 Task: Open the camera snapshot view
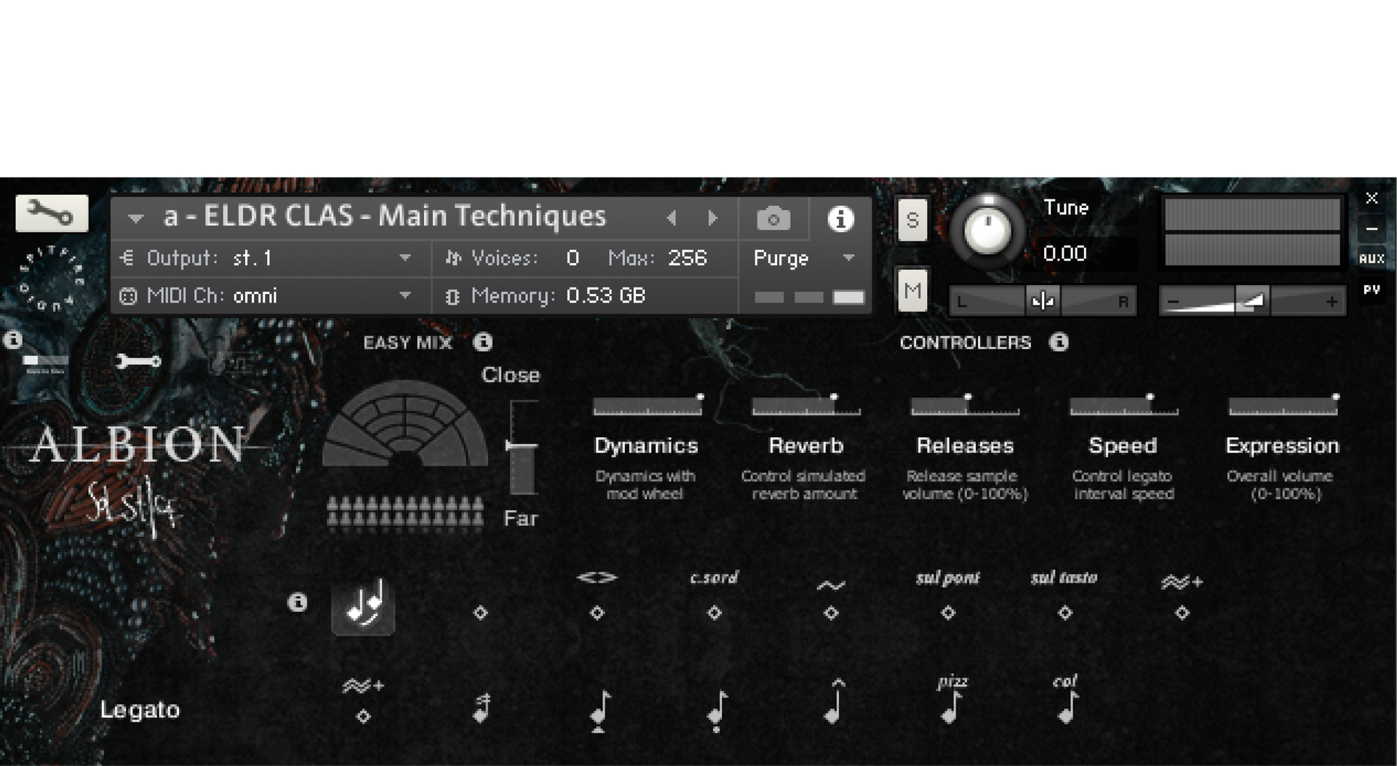(x=773, y=218)
